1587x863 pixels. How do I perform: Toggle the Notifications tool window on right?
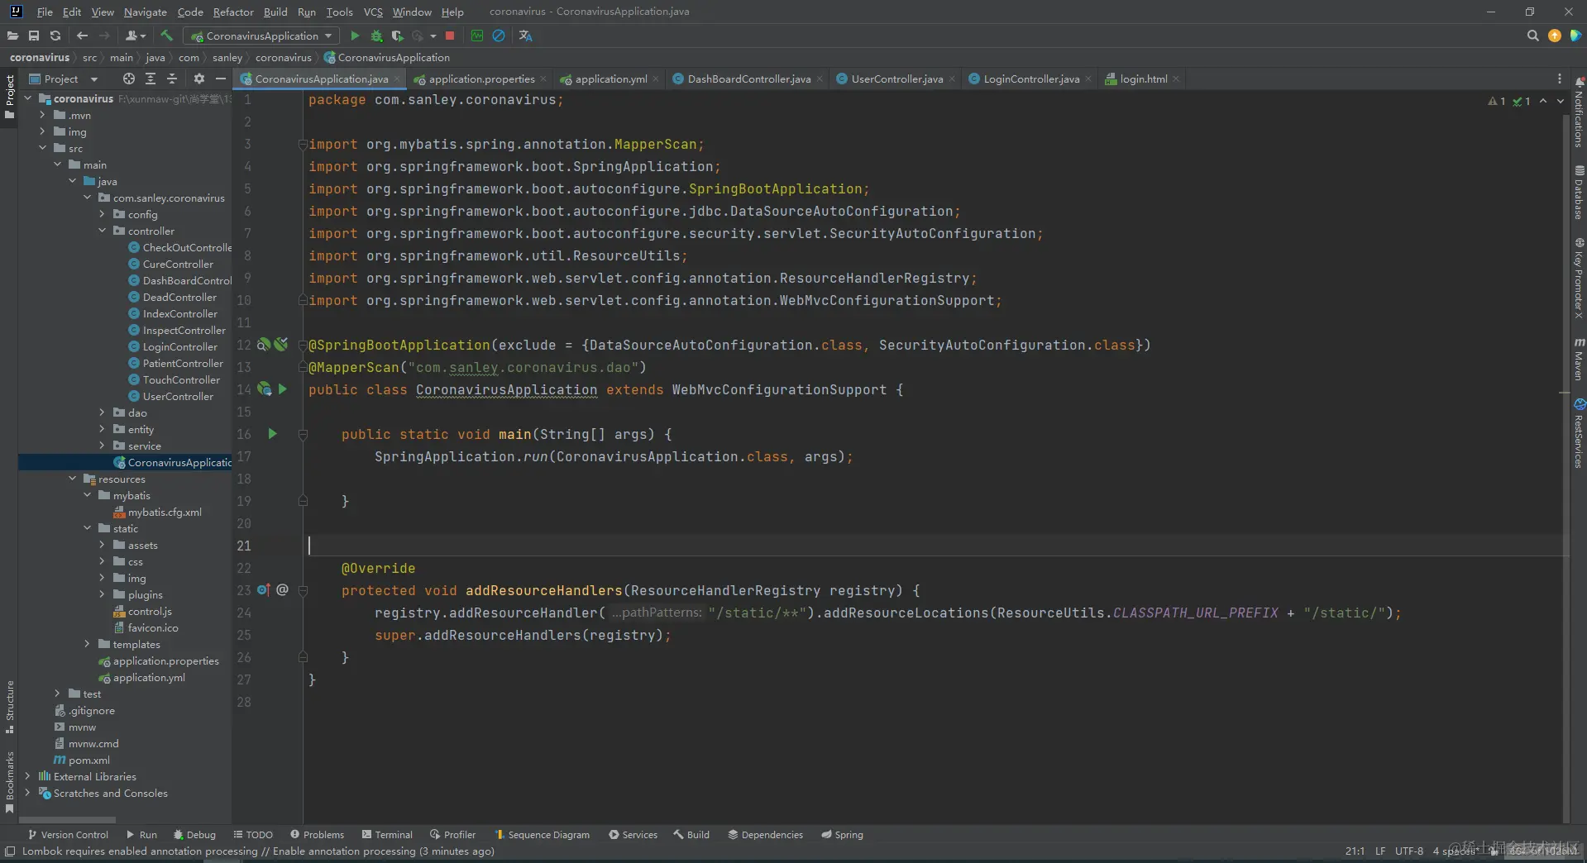(1579, 112)
